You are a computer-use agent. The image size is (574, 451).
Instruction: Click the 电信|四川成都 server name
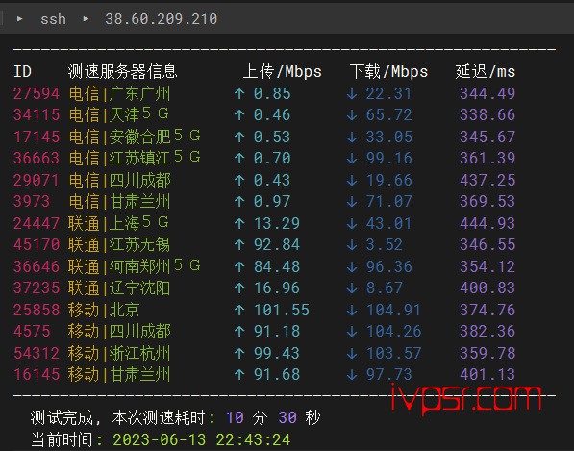(119, 180)
